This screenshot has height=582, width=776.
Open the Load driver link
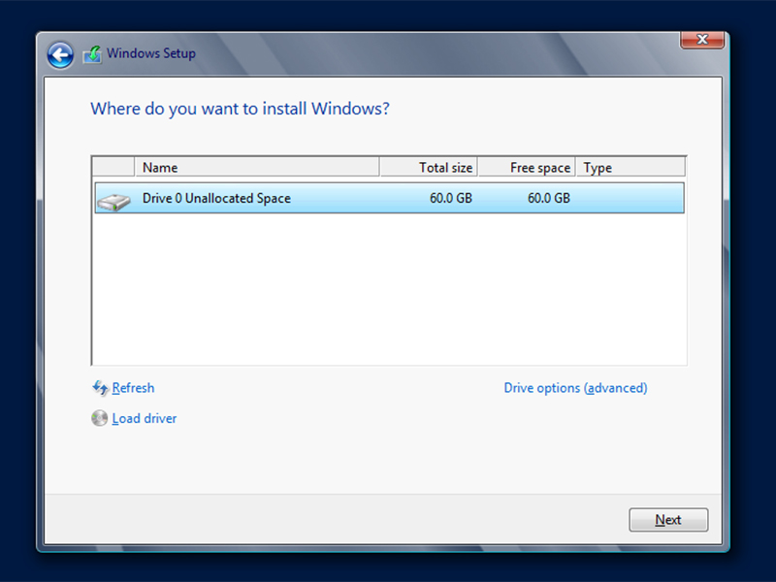pyautogui.click(x=144, y=419)
